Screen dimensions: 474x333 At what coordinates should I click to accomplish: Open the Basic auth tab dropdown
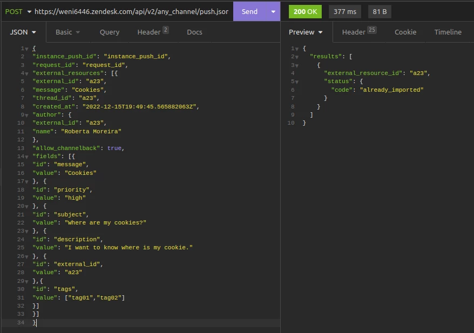point(67,32)
